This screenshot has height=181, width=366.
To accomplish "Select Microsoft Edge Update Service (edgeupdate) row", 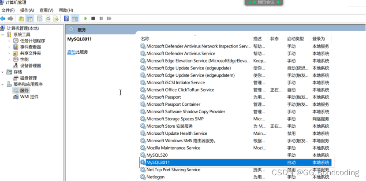I will click(235, 68).
